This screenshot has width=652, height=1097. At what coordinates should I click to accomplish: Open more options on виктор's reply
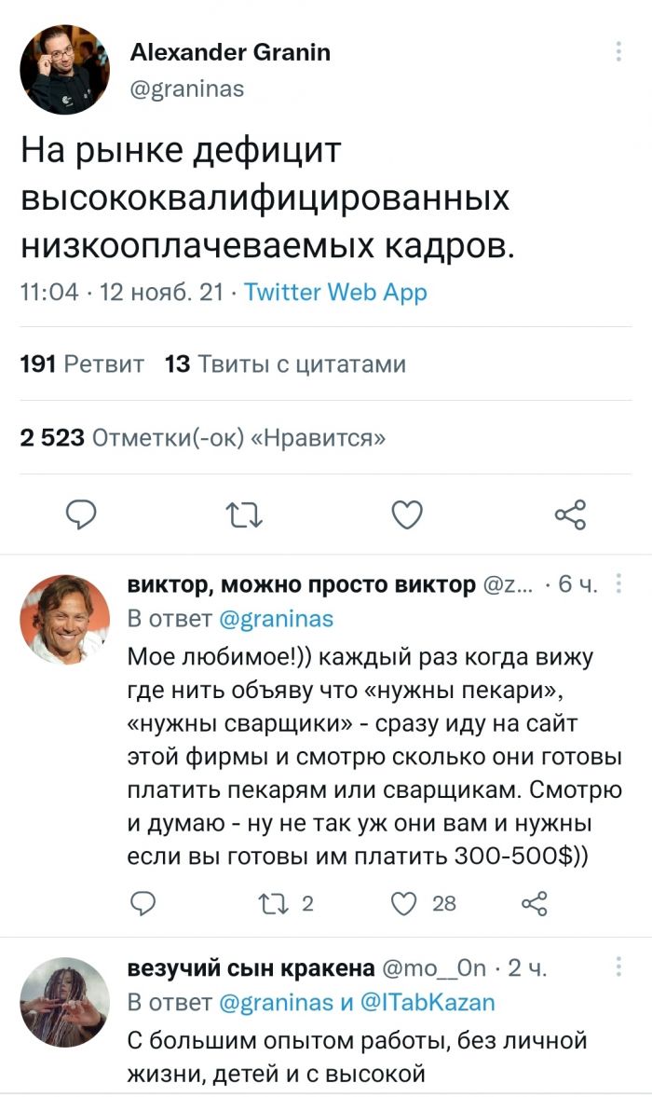[x=619, y=584]
